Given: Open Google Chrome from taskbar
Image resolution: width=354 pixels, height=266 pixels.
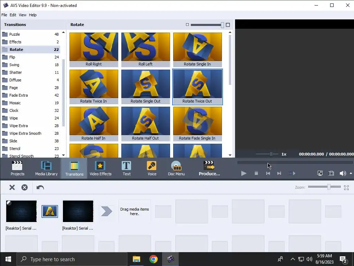Looking at the screenshot, I should (x=153, y=259).
